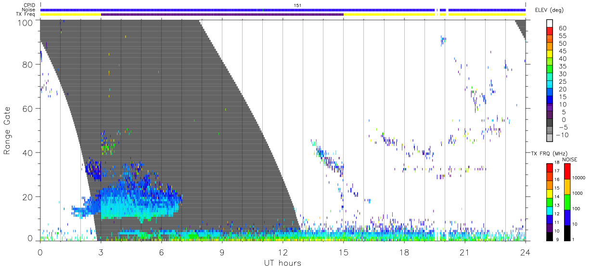Click the 'NOISE' legend title
Image resolution: width=591 pixels, height=273 pixels.
(570, 159)
